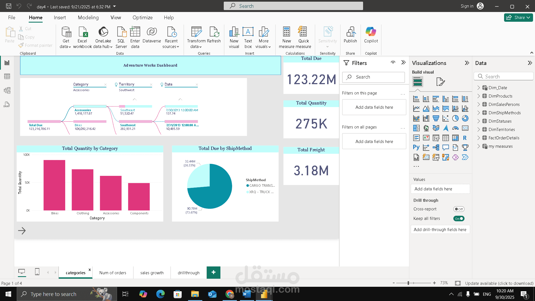
Task: Open the Get data dropdown
Action: pos(66,47)
